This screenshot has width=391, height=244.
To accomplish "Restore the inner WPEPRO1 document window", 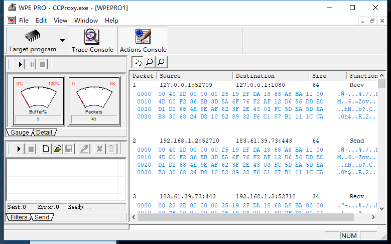I will [372, 21].
